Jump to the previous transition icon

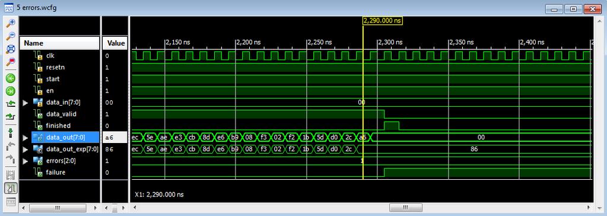point(11,104)
